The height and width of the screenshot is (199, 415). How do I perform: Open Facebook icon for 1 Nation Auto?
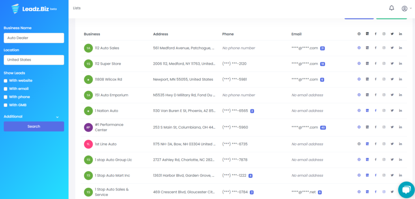[x=375, y=110]
